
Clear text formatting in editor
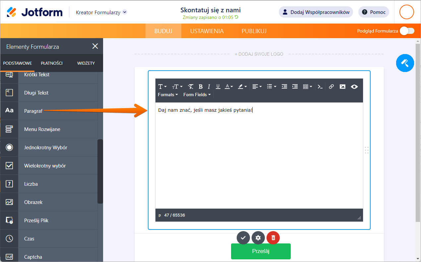[191, 87]
